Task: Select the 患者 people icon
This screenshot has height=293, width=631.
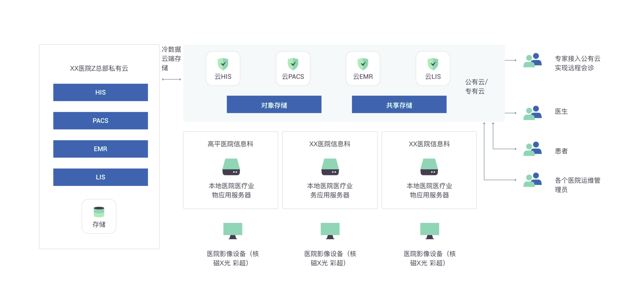Action: pyautogui.click(x=532, y=149)
